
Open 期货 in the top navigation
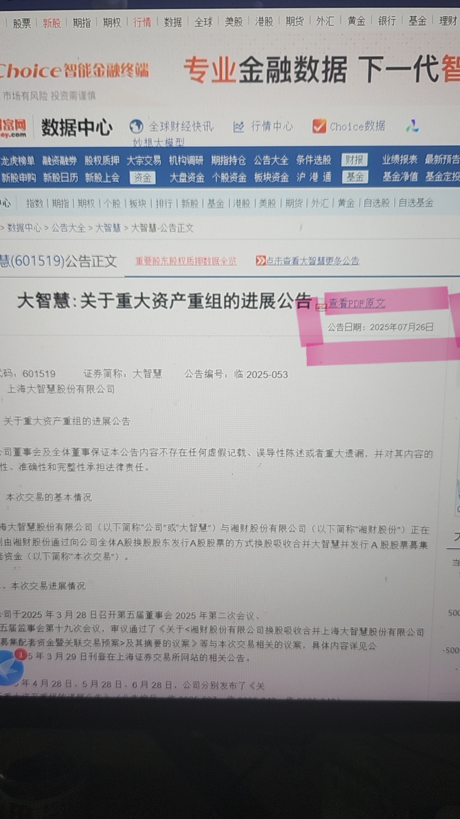pyautogui.click(x=295, y=21)
